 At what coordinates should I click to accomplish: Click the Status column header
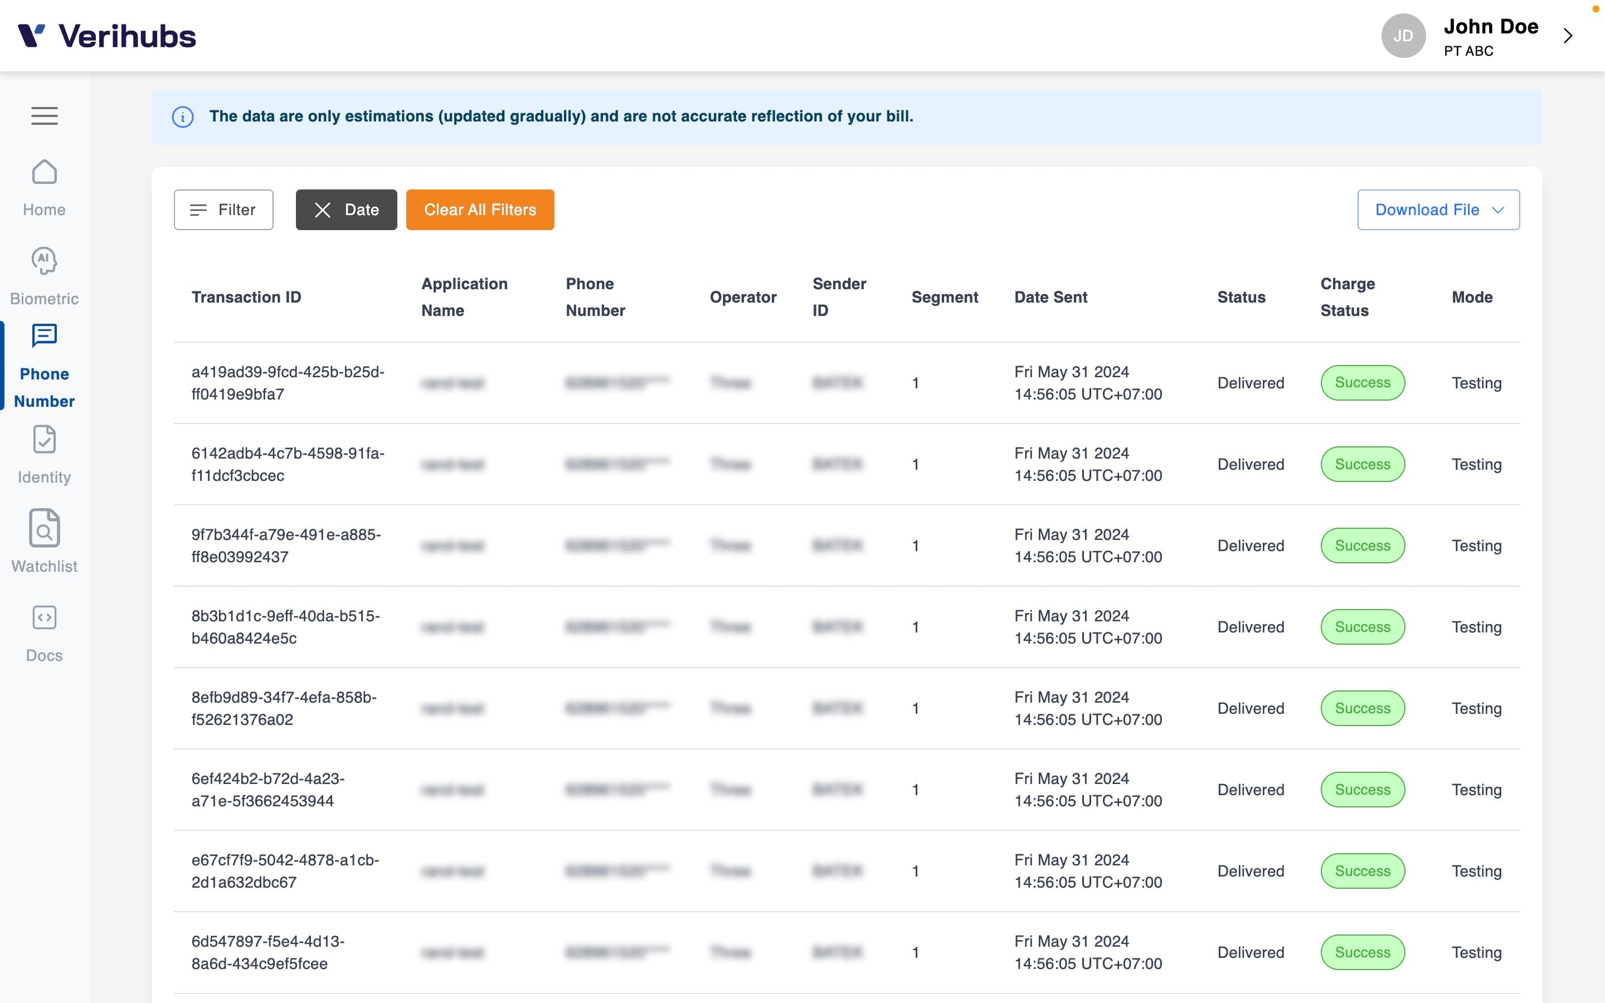(x=1241, y=297)
